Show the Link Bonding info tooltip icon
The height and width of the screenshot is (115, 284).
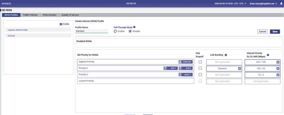point(226,55)
